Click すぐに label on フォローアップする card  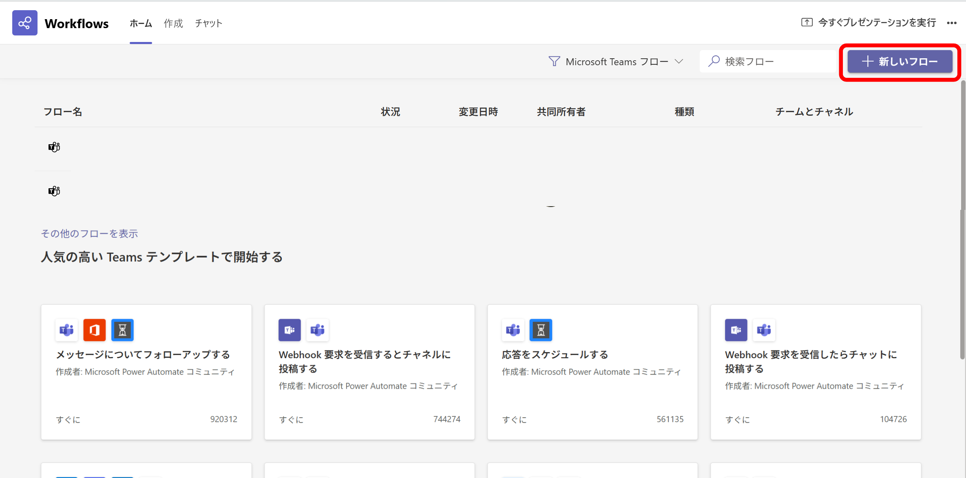(68, 419)
